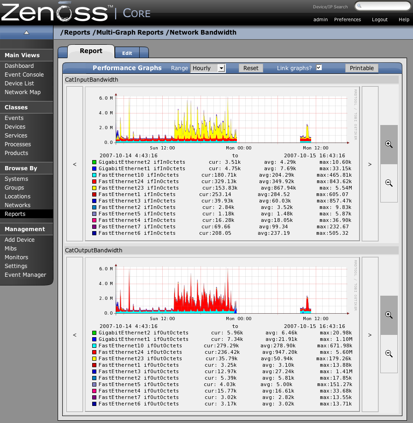This screenshot has height=423, width=413.
Task: Open Add Device under Management
Action: click(x=19, y=239)
